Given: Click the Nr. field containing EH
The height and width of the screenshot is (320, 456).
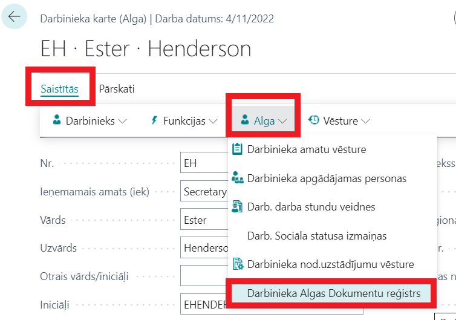Looking at the screenshot, I should [204, 163].
